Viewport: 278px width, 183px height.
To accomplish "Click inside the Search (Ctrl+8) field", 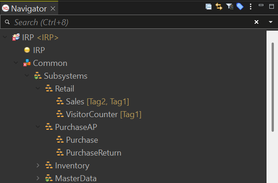I will tap(131, 22).
